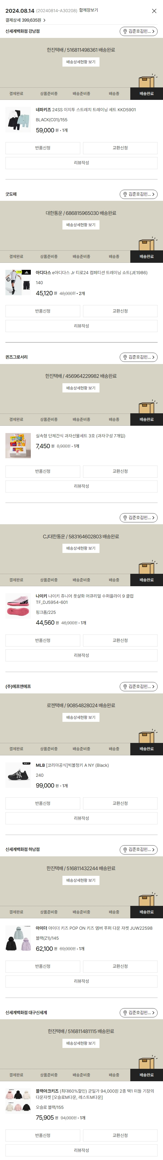Close the order detail page with X
The height and width of the screenshot is (1160, 163).
click(x=154, y=11)
